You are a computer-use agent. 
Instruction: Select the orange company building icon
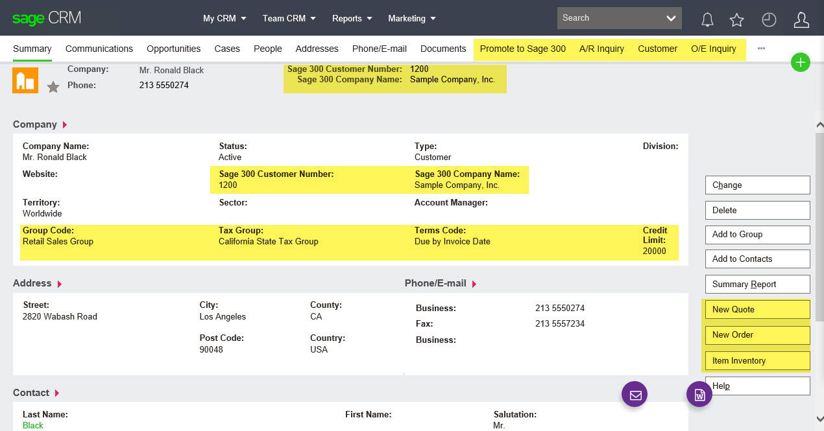(25, 80)
